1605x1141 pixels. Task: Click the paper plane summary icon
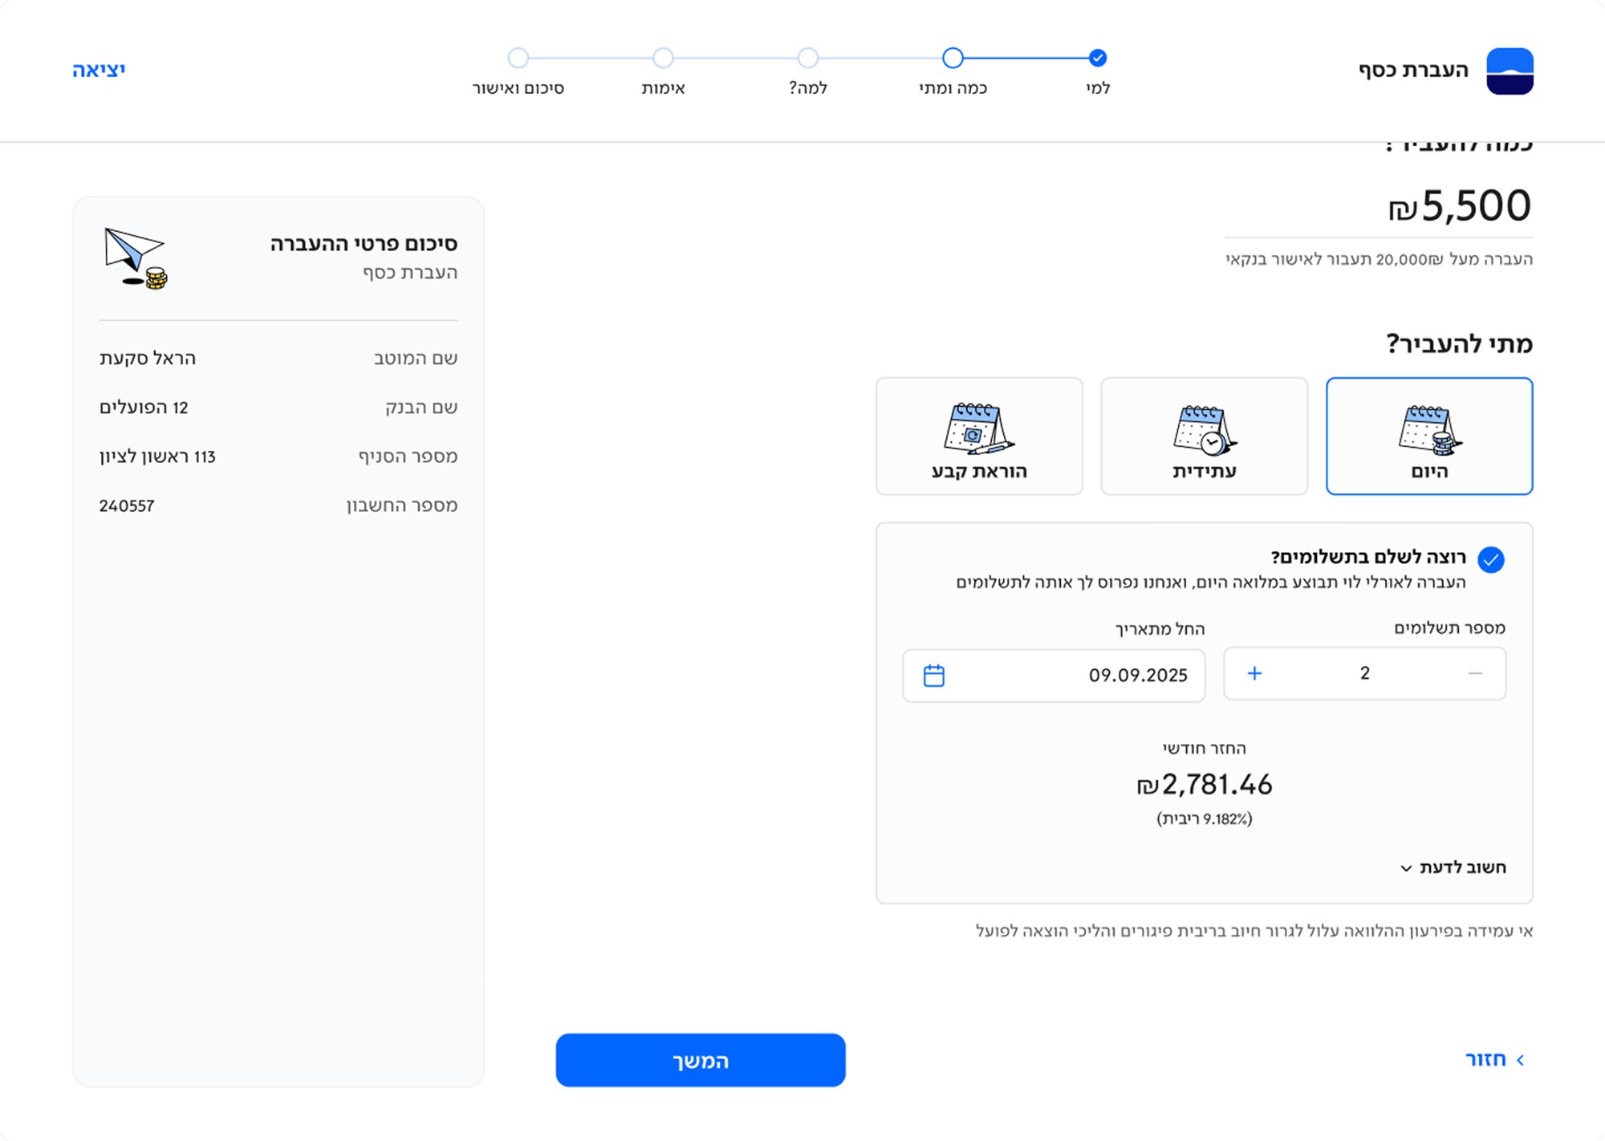point(136,258)
